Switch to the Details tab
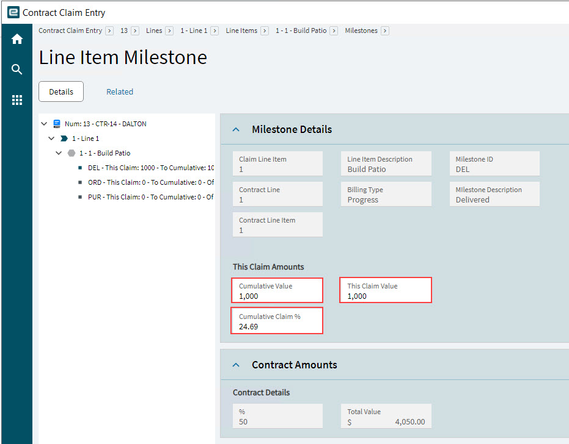Image resolution: width=569 pixels, height=444 pixels. (61, 91)
